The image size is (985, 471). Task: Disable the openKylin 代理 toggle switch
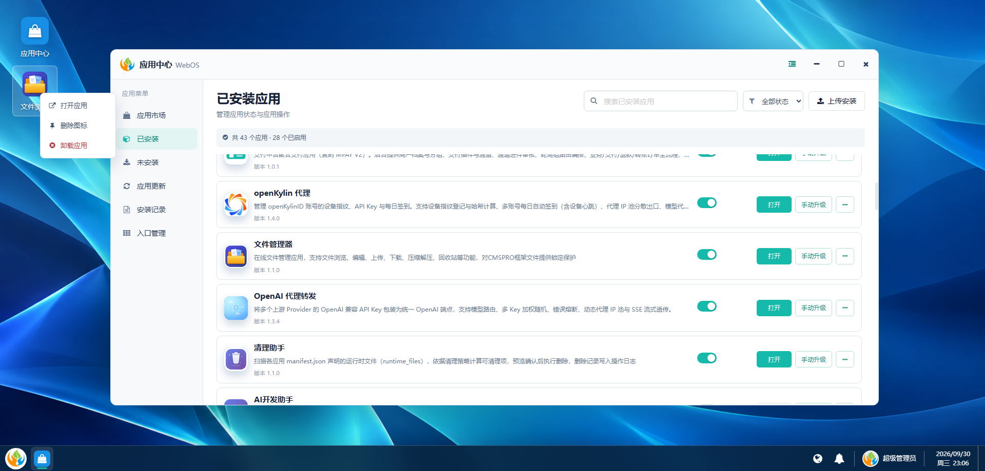coord(707,203)
